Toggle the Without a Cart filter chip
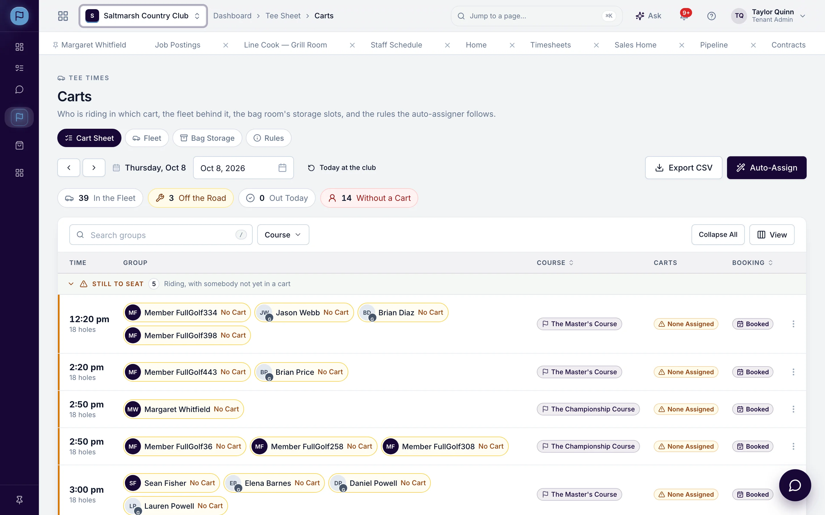This screenshot has width=825, height=515. point(369,198)
